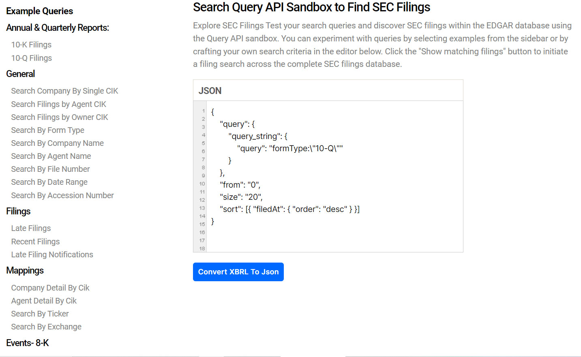Choose Company Detail By Cik mapping
The image size is (581, 357).
point(50,288)
